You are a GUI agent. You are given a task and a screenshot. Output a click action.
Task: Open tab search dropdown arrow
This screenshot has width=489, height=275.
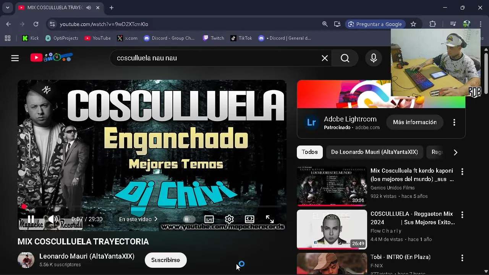pos(7,8)
